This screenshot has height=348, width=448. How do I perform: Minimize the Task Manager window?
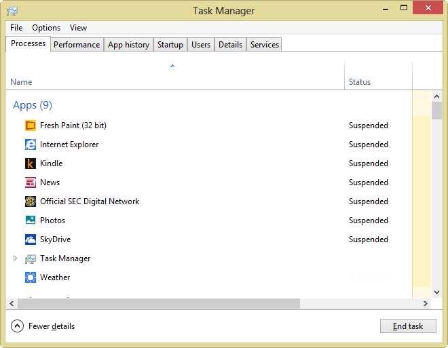[386, 9]
